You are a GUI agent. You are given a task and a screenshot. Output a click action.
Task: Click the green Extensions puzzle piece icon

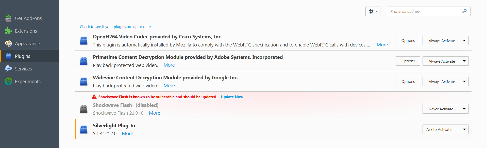pos(8,31)
